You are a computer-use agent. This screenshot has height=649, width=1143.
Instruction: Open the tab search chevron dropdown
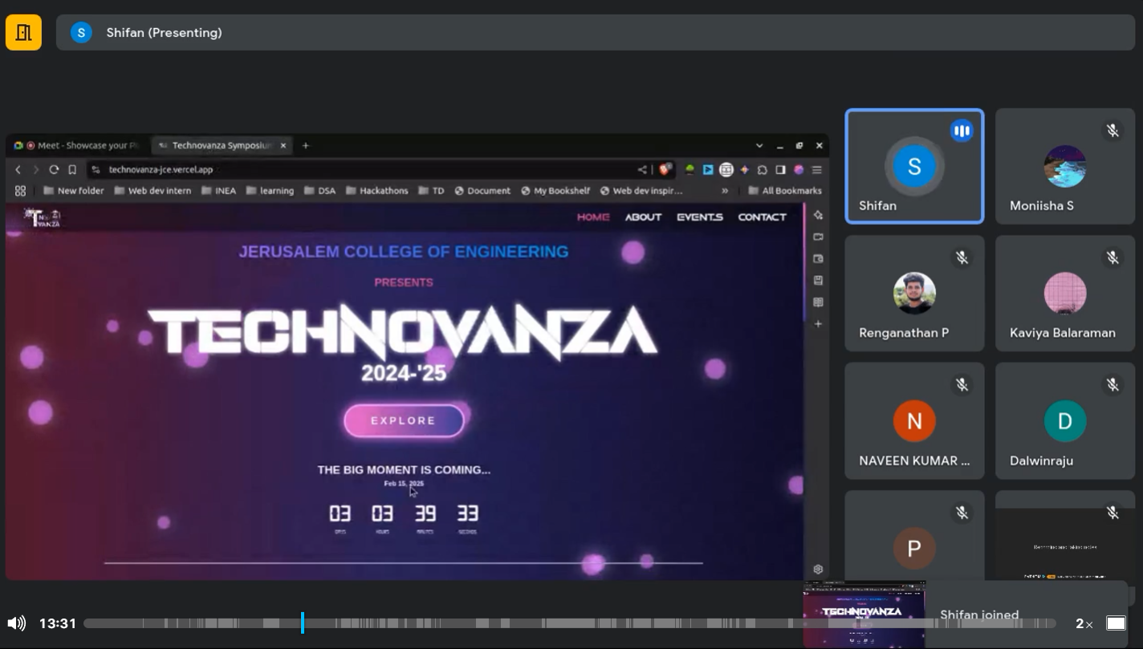pos(759,145)
